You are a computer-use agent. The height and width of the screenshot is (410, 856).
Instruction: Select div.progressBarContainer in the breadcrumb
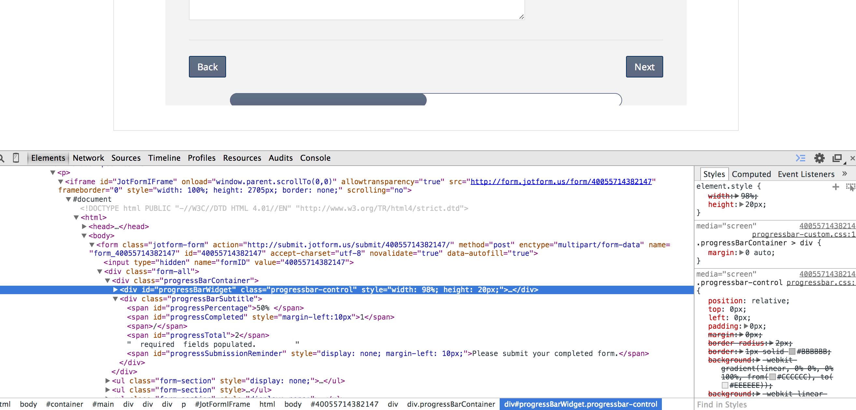451,404
